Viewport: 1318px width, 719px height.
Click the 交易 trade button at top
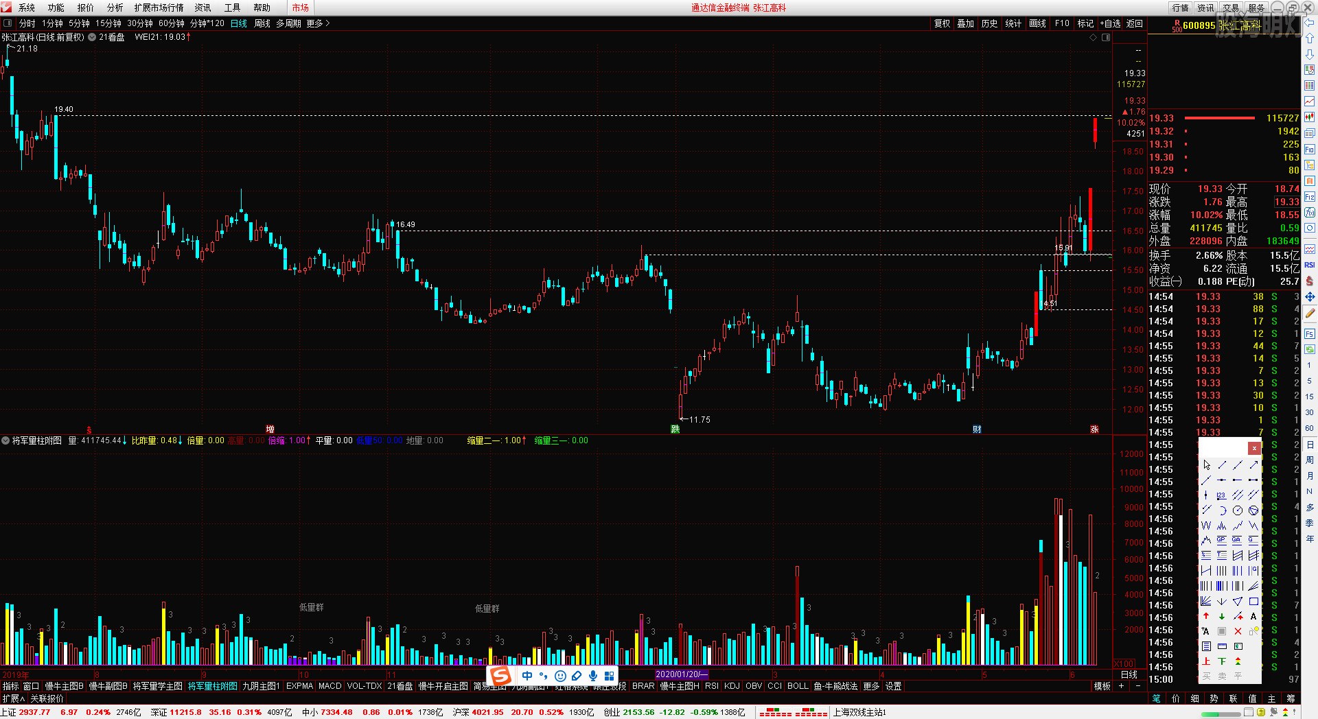tap(1231, 8)
